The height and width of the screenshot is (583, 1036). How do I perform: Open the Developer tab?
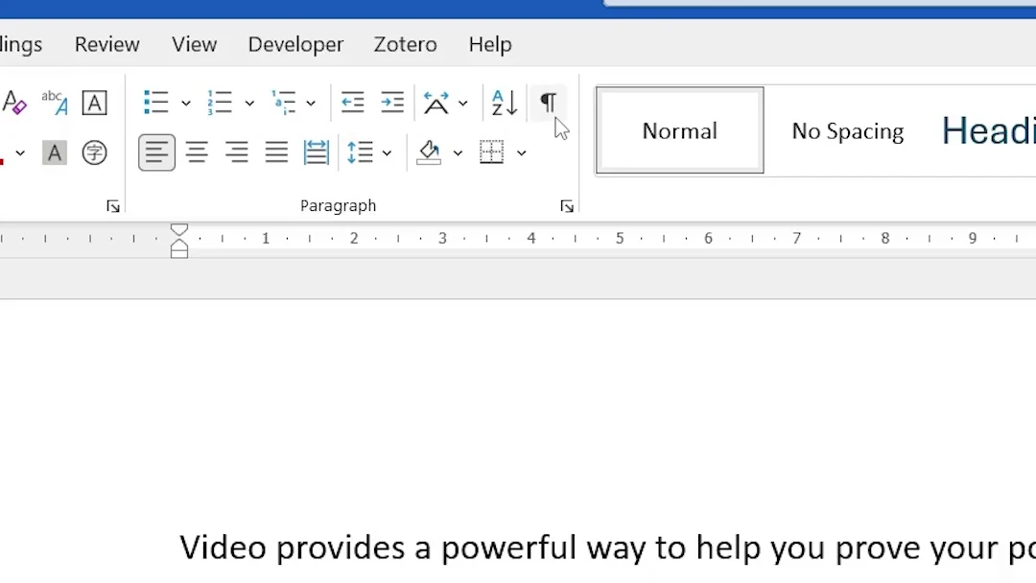tap(296, 44)
